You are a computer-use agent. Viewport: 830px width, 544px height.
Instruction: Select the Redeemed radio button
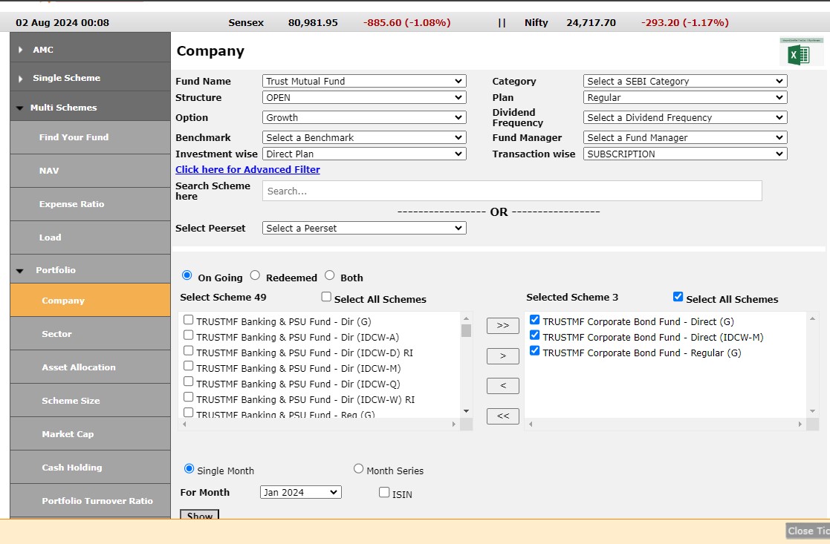255,275
